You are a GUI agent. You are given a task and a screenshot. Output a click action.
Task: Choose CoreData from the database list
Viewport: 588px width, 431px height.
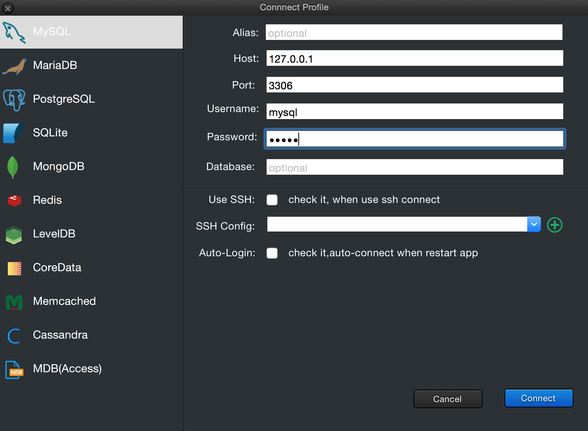tap(57, 268)
